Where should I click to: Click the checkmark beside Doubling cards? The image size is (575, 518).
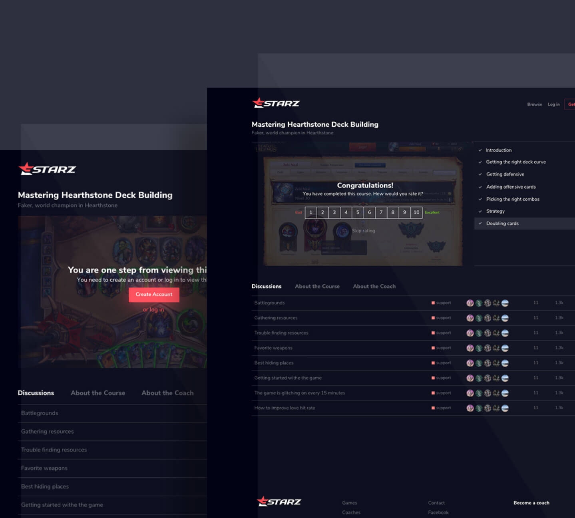pyautogui.click(x=480, y=223)
